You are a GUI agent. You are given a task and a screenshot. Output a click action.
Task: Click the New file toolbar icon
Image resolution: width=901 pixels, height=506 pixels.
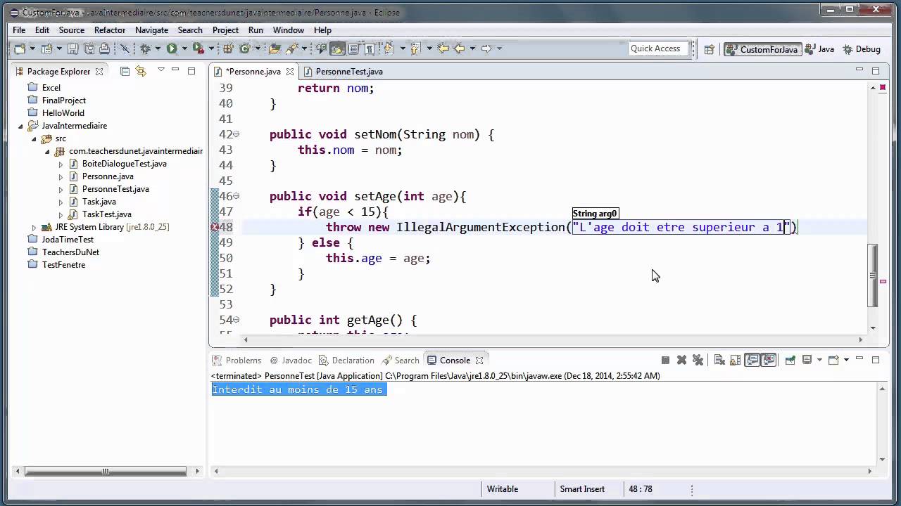click(x=20, y=48)
